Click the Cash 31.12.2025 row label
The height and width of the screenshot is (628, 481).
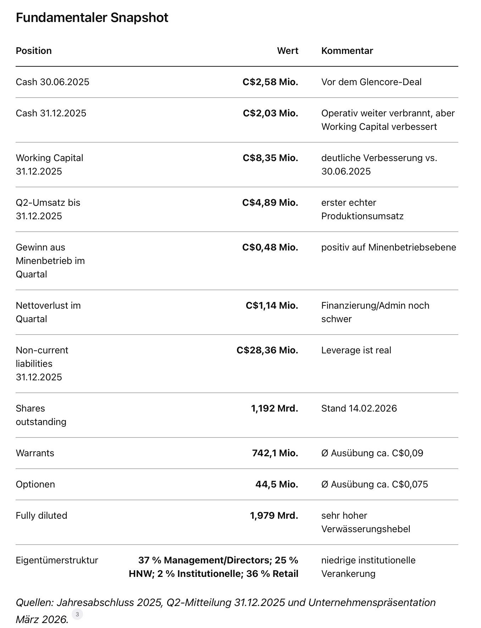[x=51, y=113]
